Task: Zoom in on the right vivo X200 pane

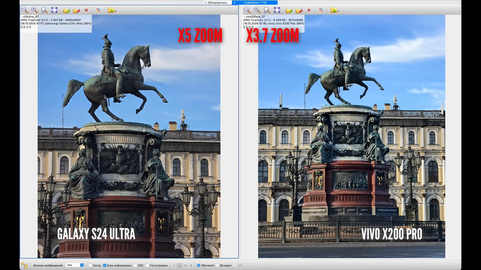Action: (257, 10)
